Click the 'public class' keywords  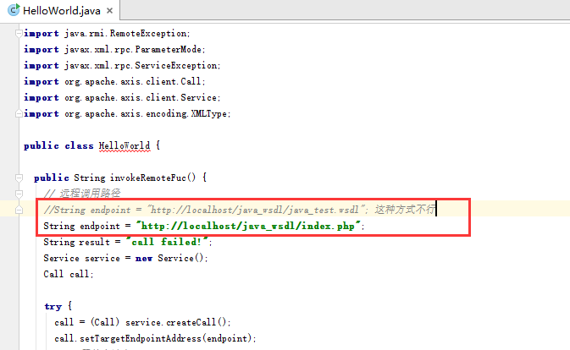tap(58, 145)
